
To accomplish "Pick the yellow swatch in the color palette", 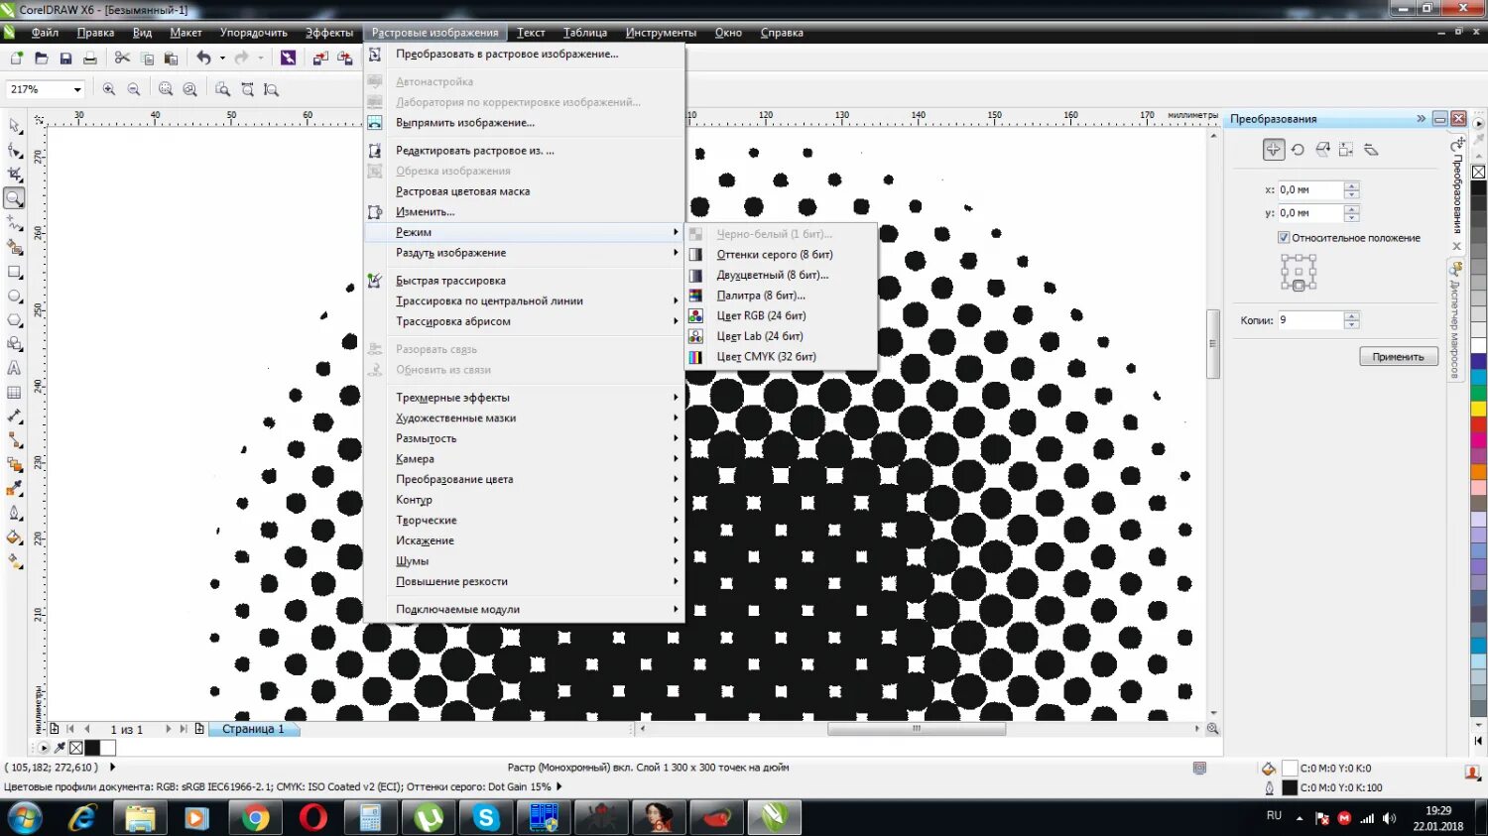I will point(1479,409).
